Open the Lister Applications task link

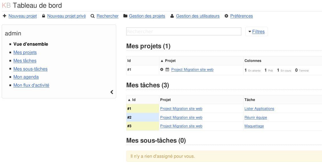tap(259, 109)
